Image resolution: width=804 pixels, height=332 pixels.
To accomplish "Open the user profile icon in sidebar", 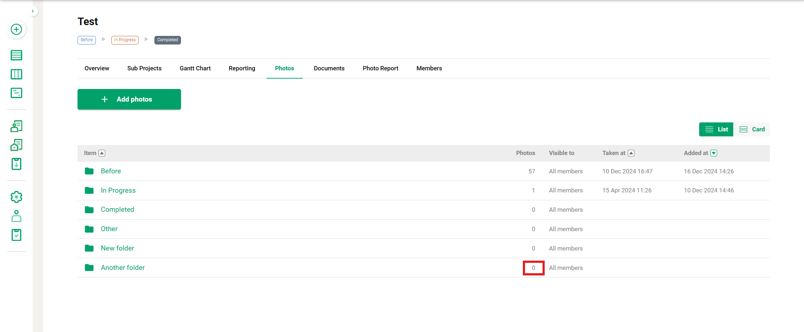I will 17,216.
